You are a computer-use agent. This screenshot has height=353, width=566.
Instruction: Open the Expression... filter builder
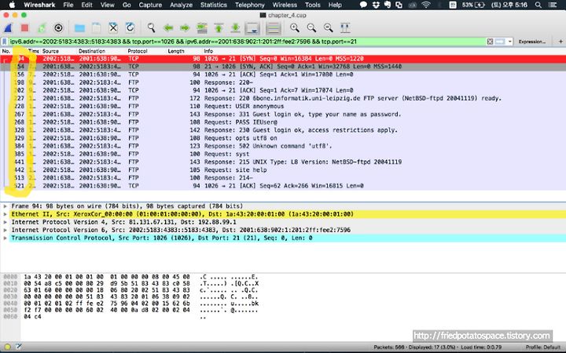(x=532, y=42)
